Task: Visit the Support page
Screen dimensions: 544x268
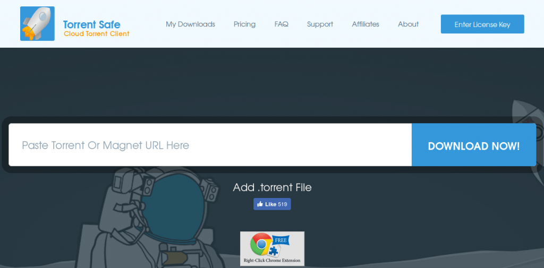Action: (x=320, y=24)
